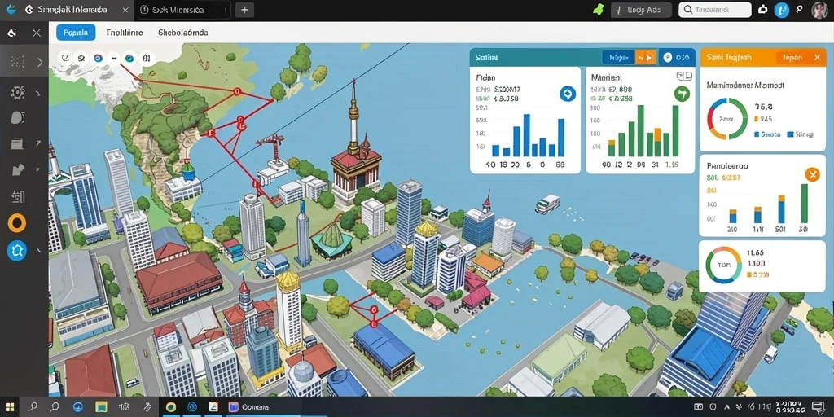Select the orange ring icon in left sidebar

click(x=17, y=223)
